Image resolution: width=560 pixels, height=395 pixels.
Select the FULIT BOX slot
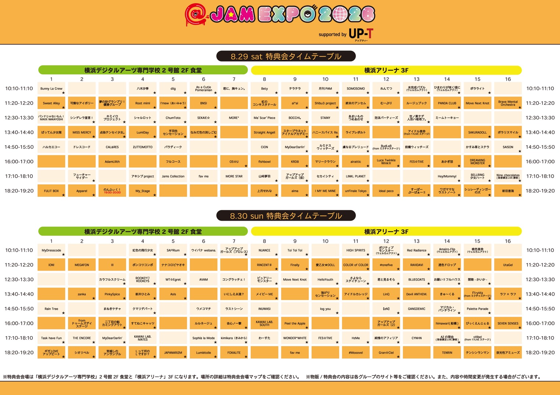(51, 191)
